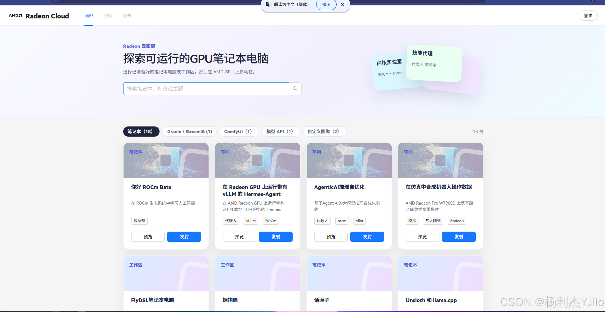
Task: Click the AMD Radeon Cloud logo
Action: coord(39,16)
